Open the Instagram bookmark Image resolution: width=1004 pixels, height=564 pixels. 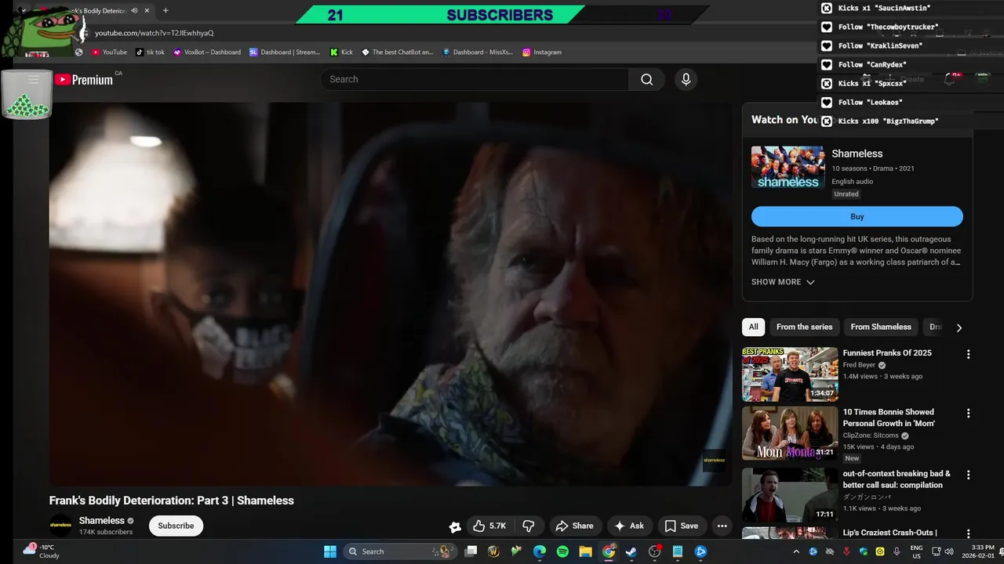pos(542,52)
